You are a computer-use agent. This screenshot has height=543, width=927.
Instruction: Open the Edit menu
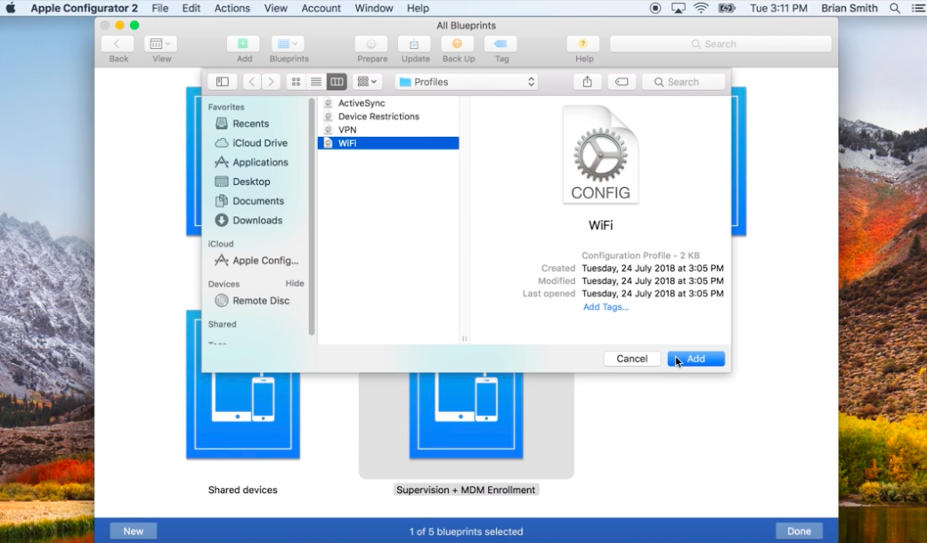pos(191,8)
